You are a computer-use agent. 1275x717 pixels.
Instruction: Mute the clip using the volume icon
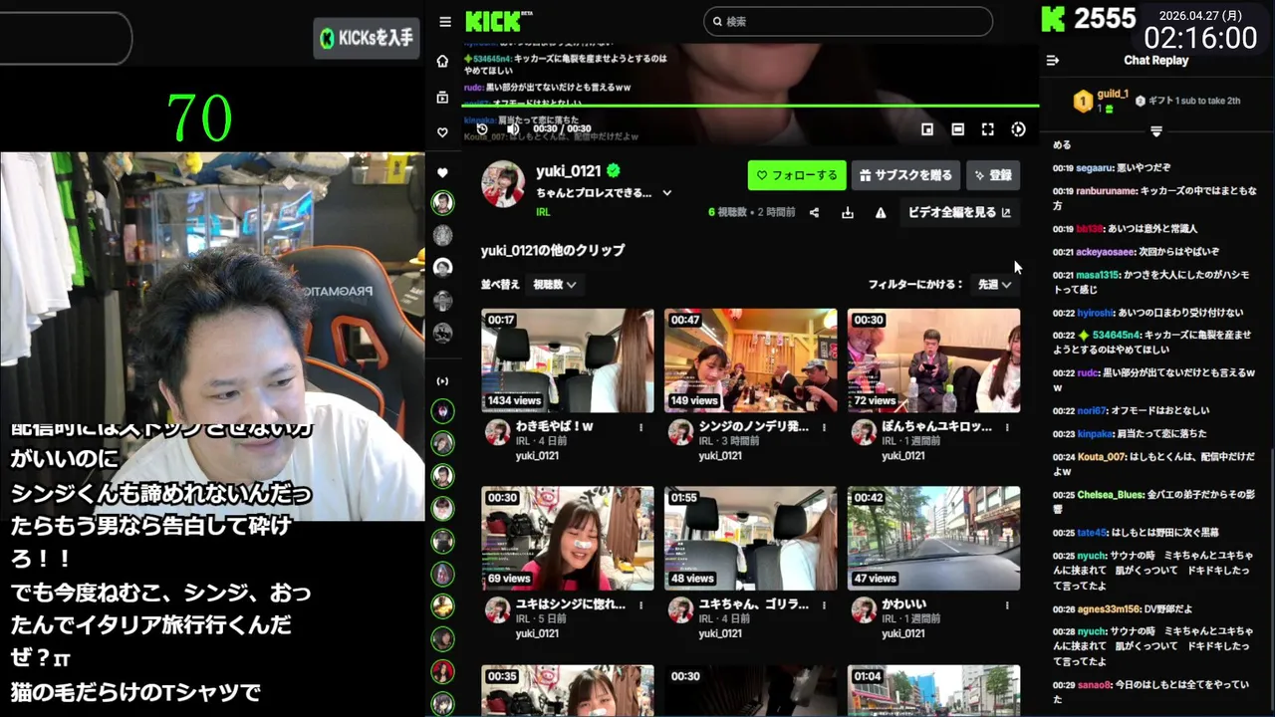pyautogui.click(x=513, y=128)
